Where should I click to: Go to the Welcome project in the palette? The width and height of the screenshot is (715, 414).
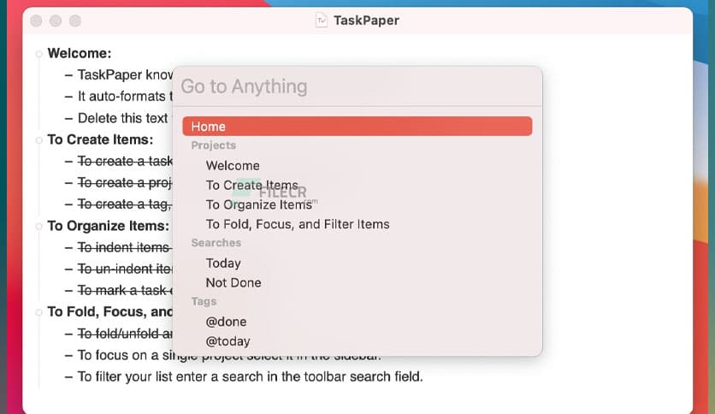click(x=233, y=166)
